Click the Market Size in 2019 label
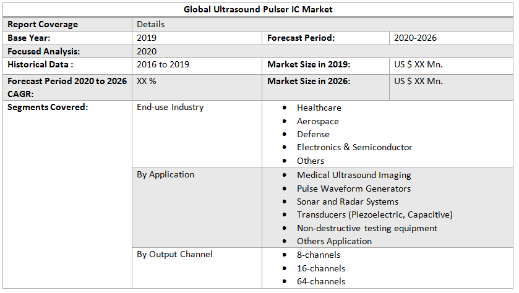The image size is (519, 293). 309,64
